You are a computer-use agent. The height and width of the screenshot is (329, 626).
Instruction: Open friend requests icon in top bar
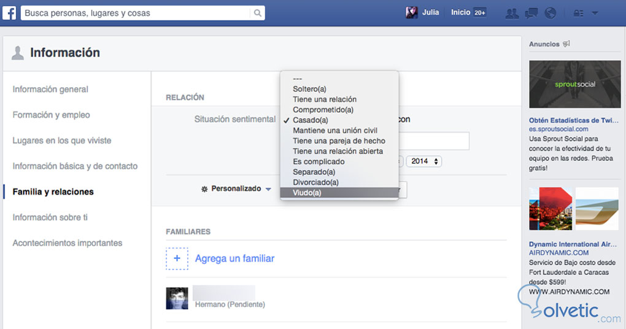[x=512, y=13]
